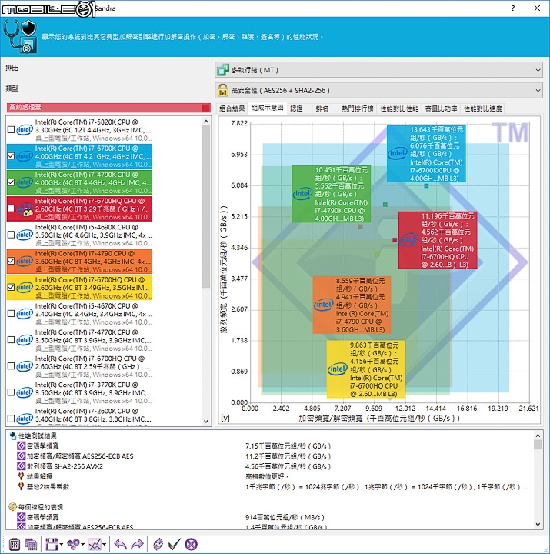Click the processor list vertical scrollbar thumb
550x554 pixels.
click(206, 207)
